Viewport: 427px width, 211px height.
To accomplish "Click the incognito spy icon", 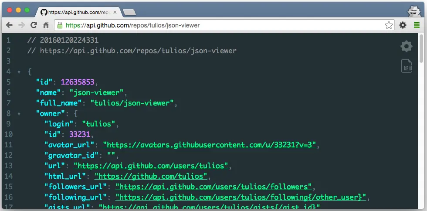I will pyautogui.click(x=414, y=11).
